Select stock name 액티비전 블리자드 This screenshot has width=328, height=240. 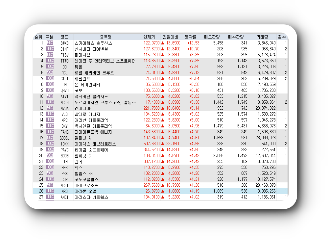pyautogui.click(x=91, y=96)
